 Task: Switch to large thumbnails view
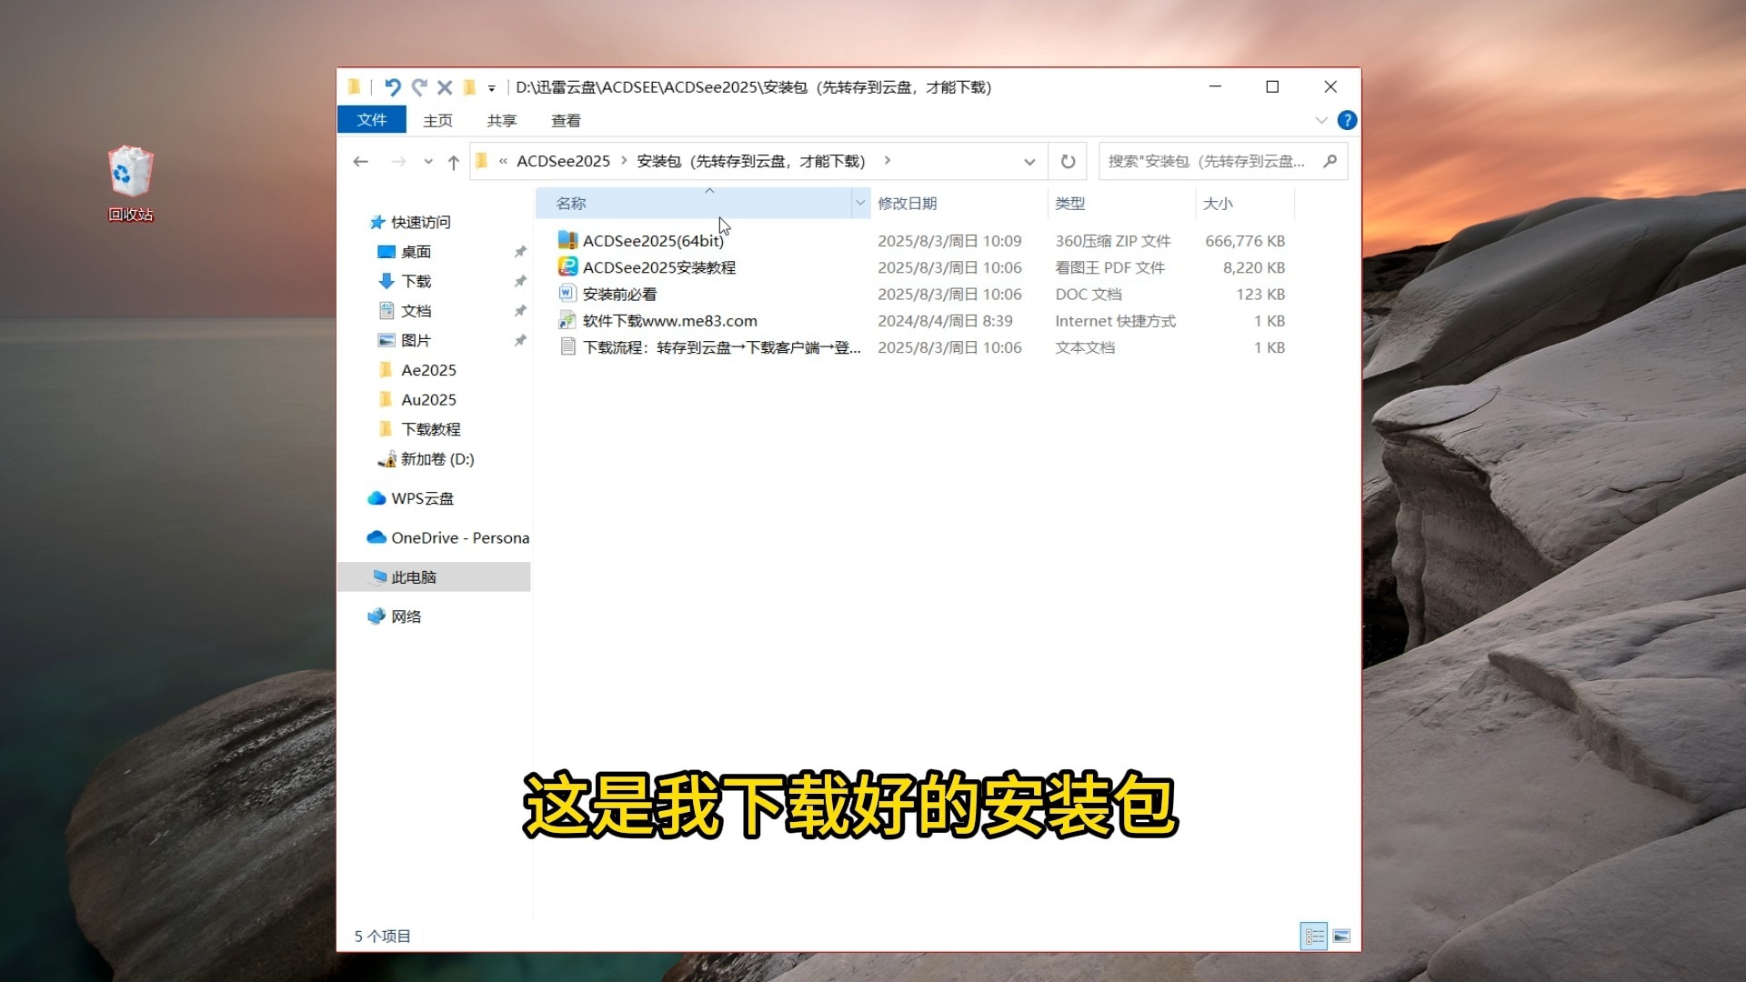click(1342, 936)
